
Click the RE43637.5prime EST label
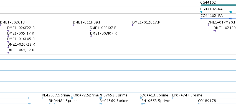click(x=56, y=95)
